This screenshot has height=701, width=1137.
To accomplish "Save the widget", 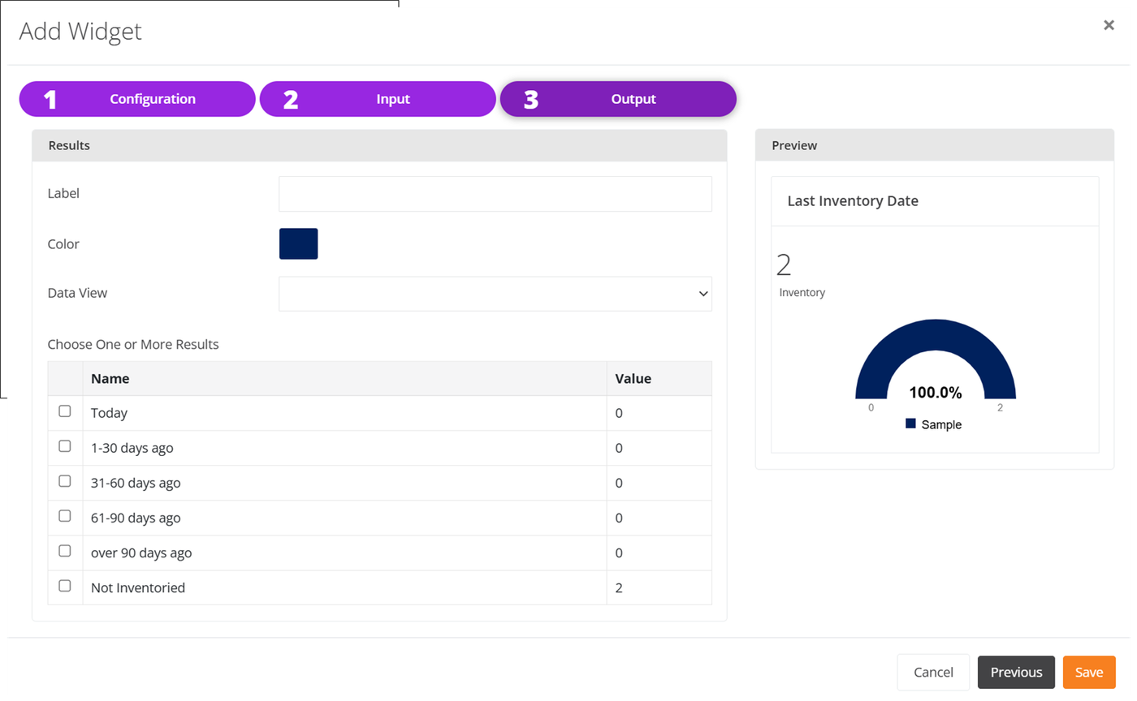I will 1089,672.
